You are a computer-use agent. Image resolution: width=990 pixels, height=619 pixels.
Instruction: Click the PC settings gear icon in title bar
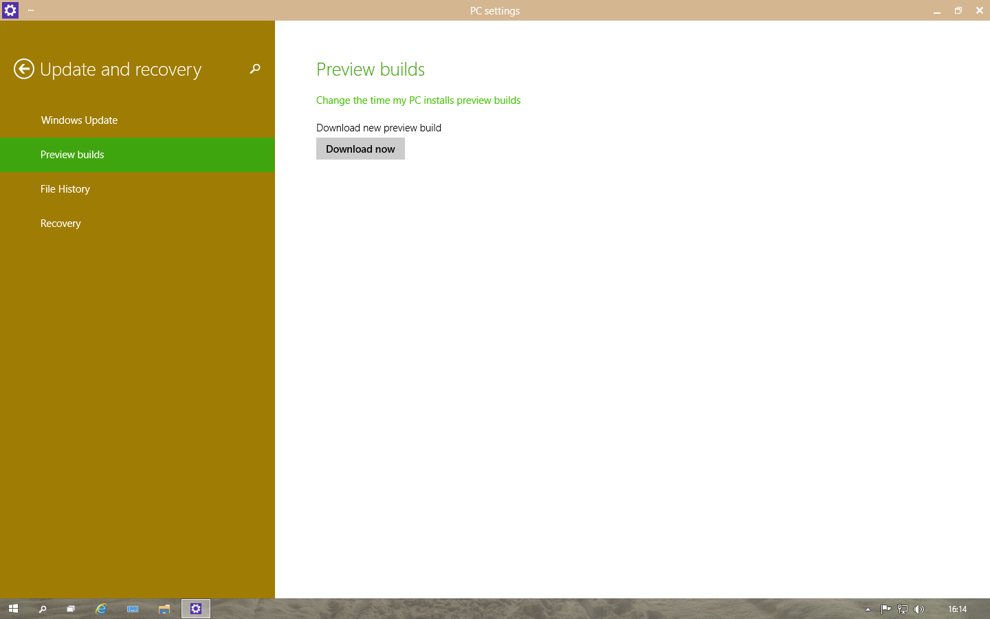[10, 10]
